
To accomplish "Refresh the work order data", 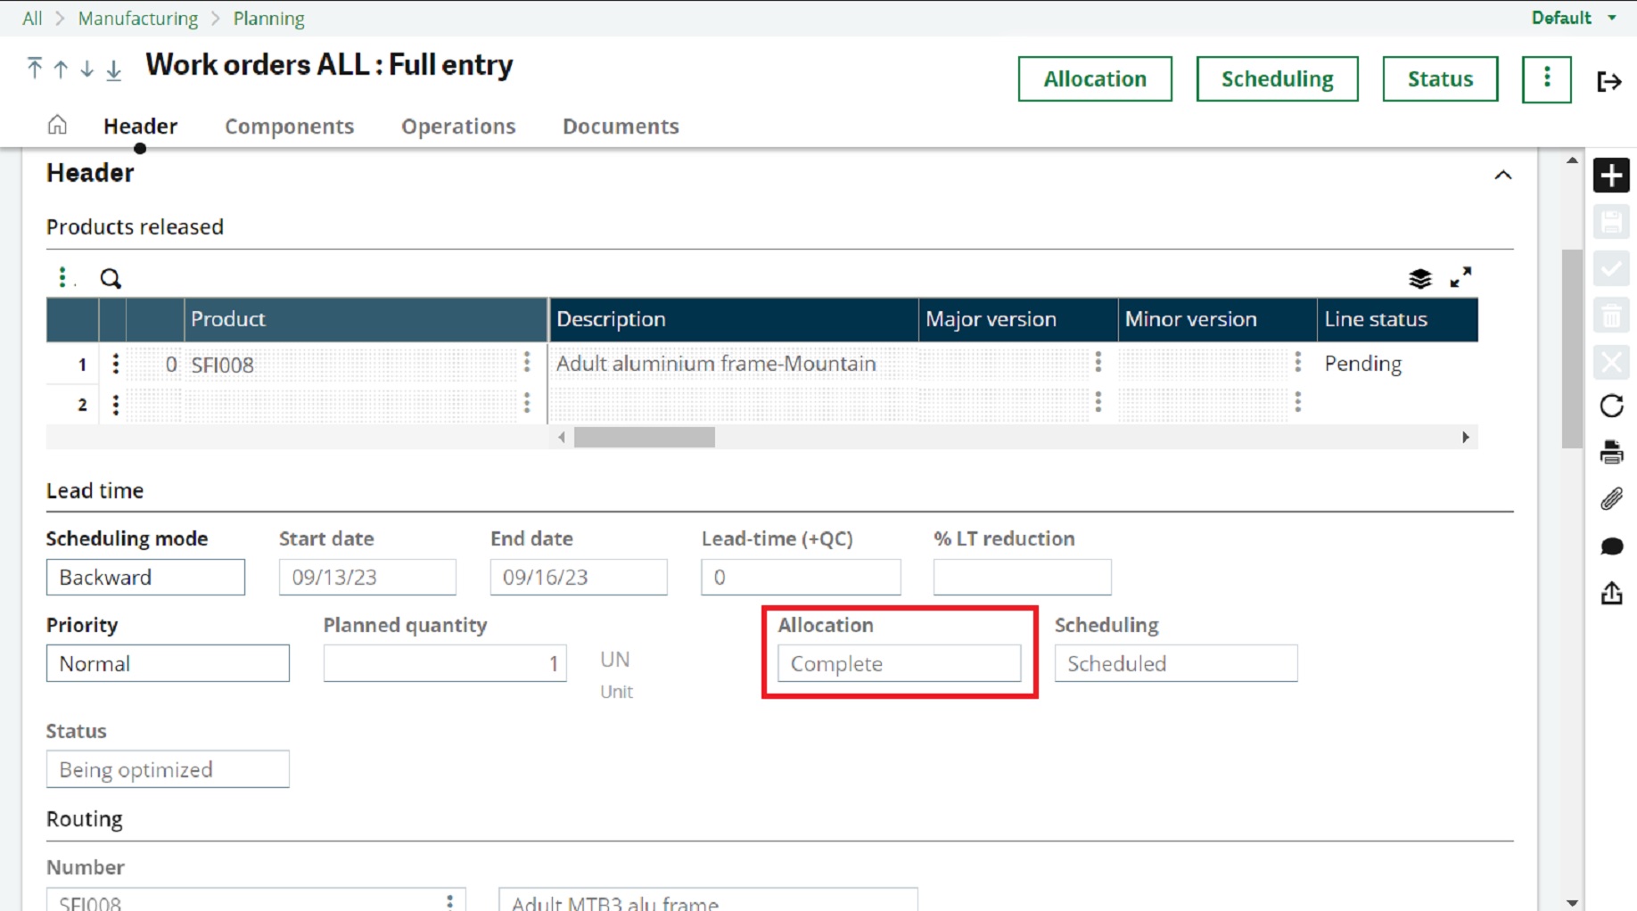I will tap(1611, 406).
